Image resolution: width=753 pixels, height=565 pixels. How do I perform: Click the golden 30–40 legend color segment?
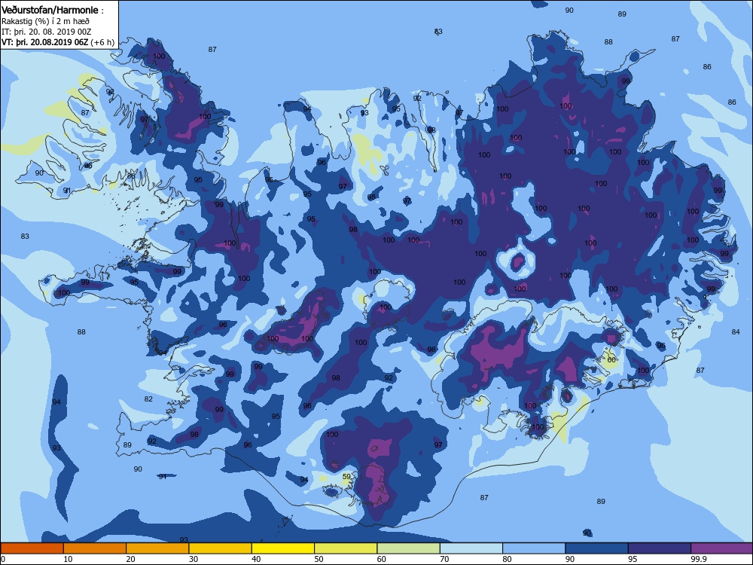tap(221, 548)
